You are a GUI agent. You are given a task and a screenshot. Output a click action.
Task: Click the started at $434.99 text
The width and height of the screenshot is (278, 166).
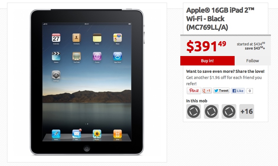tap(251, 44)
